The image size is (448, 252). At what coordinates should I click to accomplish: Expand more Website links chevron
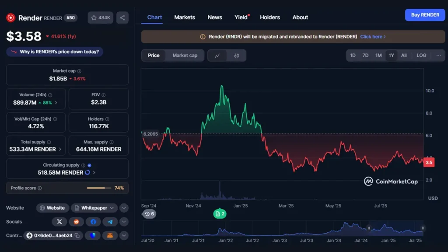click(124, 208)
